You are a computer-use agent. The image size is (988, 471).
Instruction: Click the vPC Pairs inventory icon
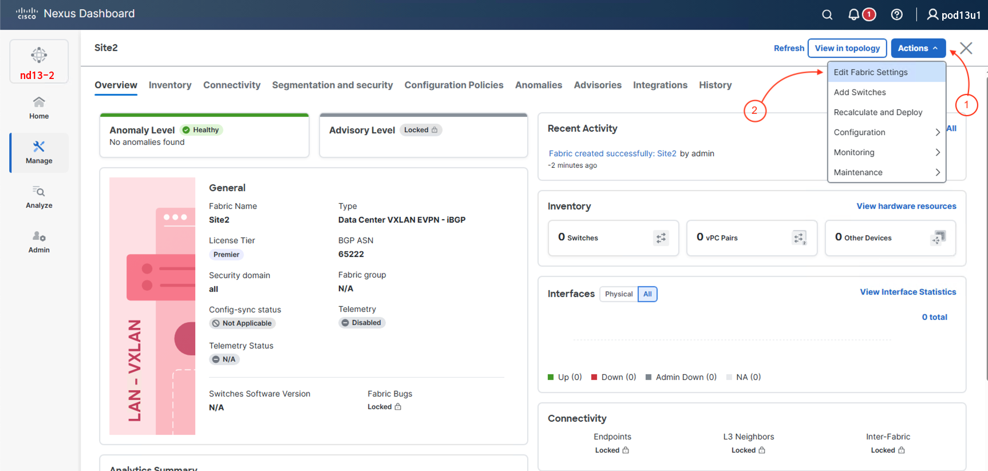coord(799,238)
